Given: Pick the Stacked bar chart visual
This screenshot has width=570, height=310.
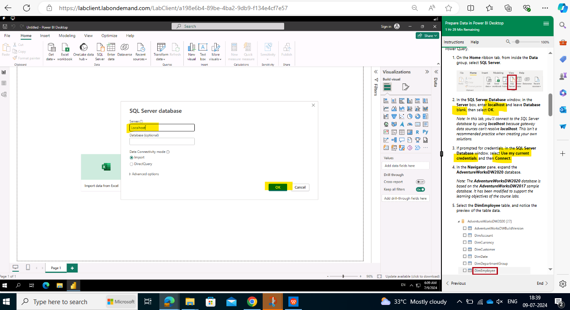Looking at the screenshot, I should [386, 101].
